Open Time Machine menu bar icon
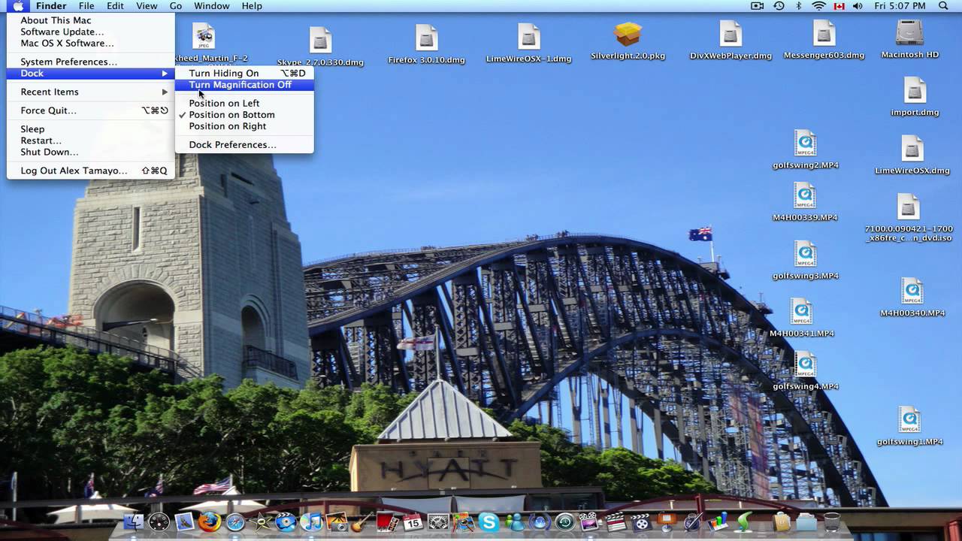Image resolution: width=962 pixels, height=541 pixels. coord(779,6)
